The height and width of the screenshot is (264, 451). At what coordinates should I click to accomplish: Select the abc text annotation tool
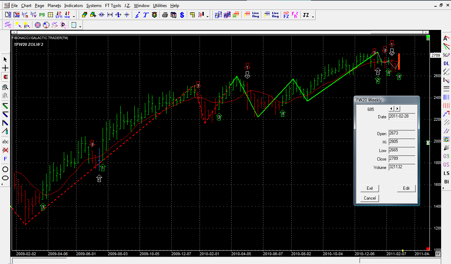pos(5,142)
